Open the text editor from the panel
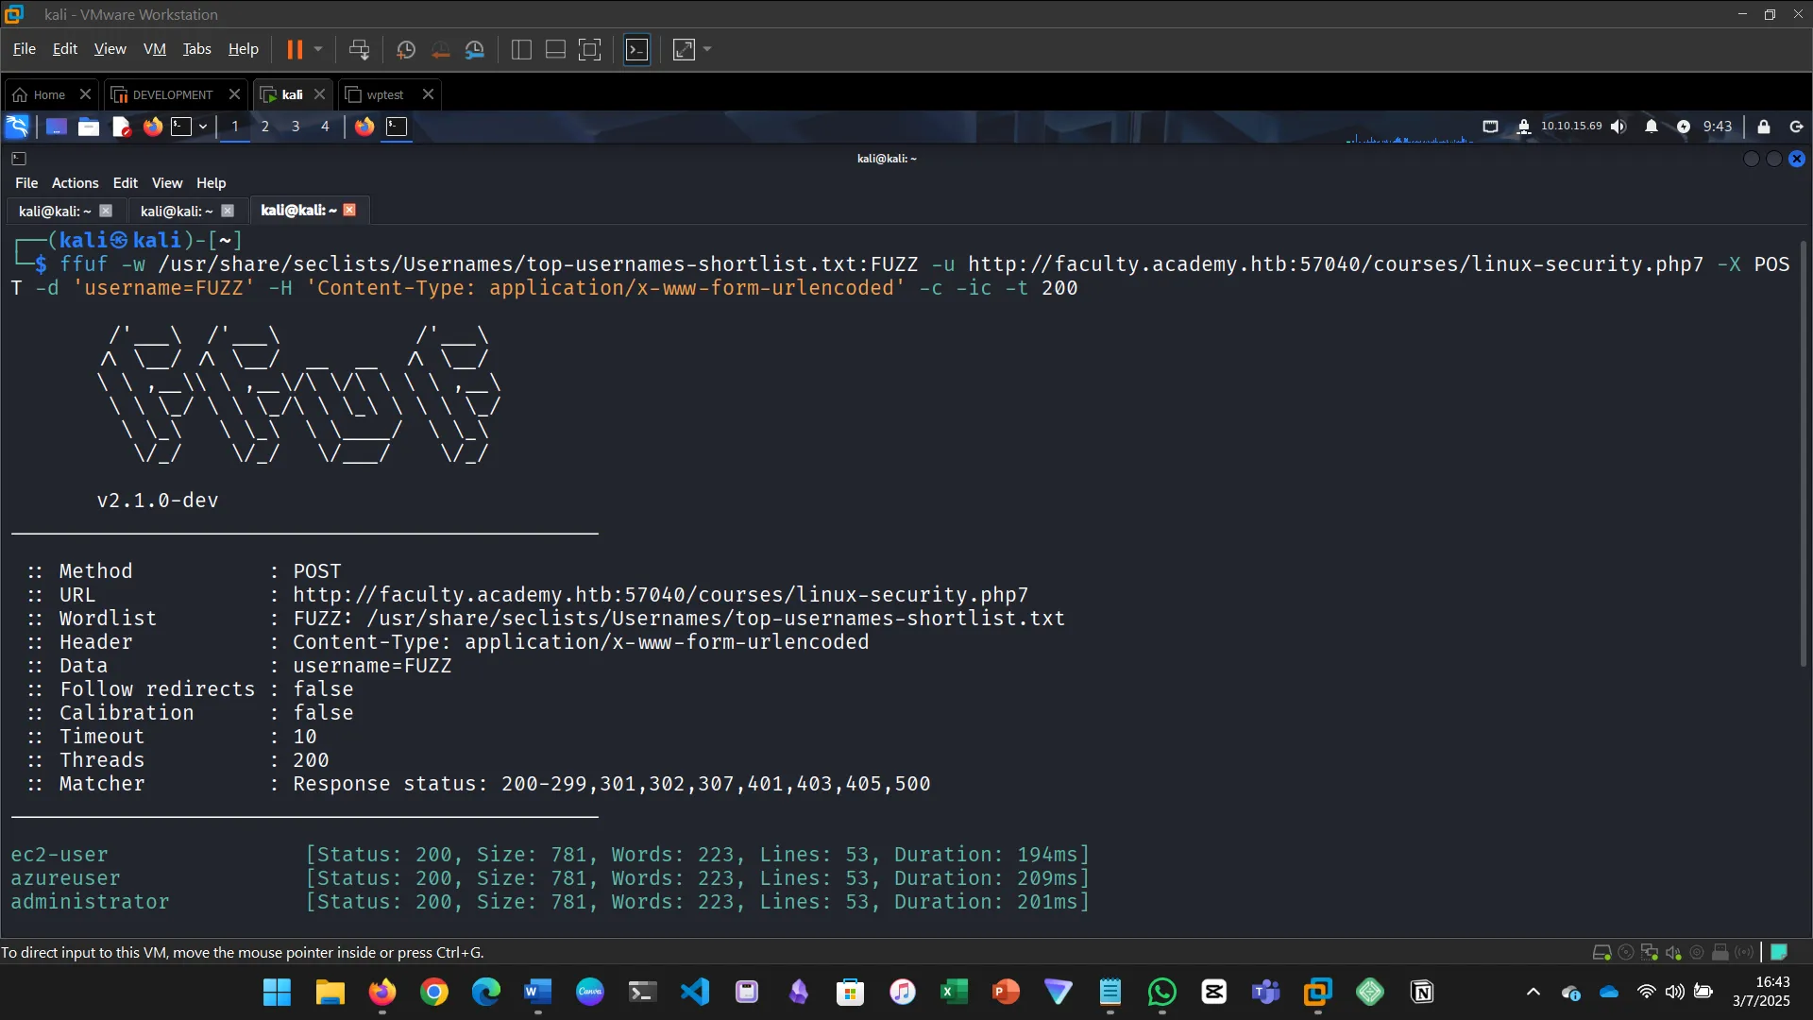Image resolution: width=1813 pixels, height=1020 pixels. click(x=121, y=126)
